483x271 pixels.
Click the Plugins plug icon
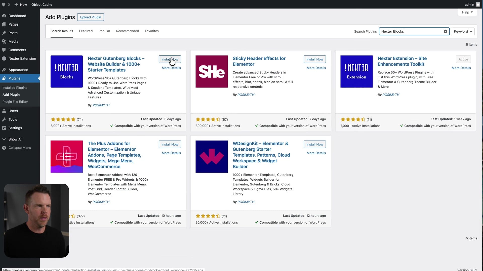(x=4, y=78)
